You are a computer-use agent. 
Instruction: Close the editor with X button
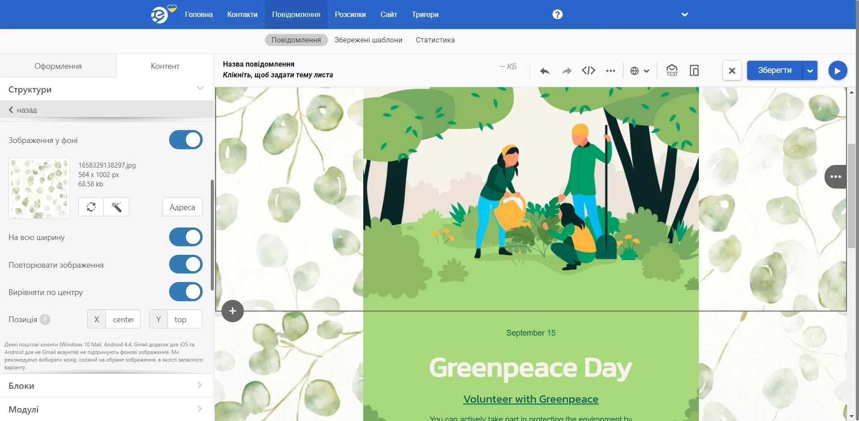(732, 71)
